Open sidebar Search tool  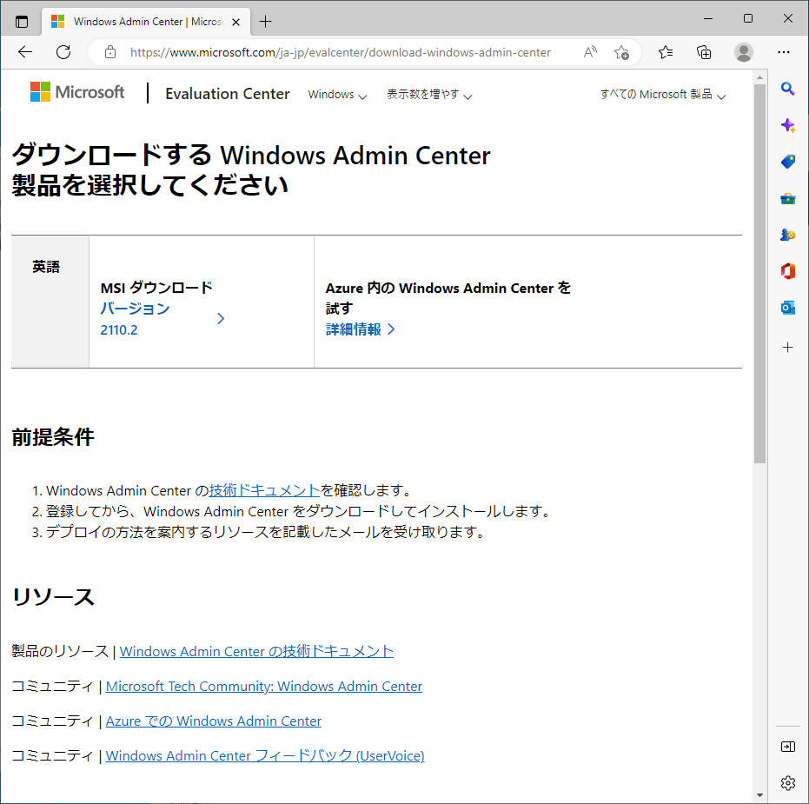(x=788, y=89)
